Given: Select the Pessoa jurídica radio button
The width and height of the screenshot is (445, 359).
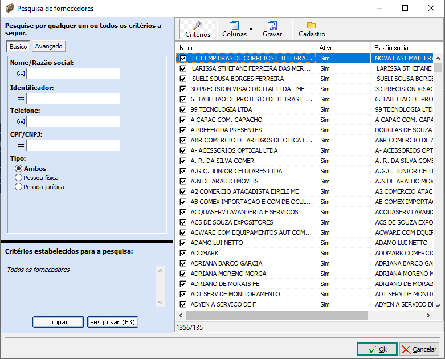Looking at the screenshot, I should [19, 186].
